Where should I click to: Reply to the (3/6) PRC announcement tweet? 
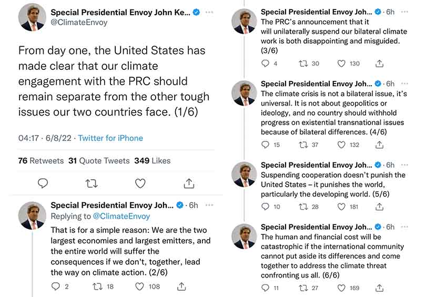tap(266, 64)
